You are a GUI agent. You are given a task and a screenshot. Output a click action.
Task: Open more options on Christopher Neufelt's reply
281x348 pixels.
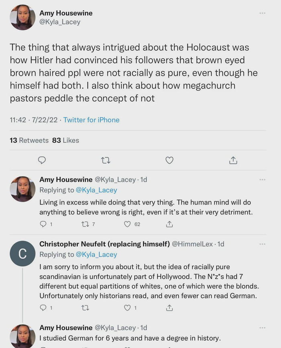(x=262, y=244)
